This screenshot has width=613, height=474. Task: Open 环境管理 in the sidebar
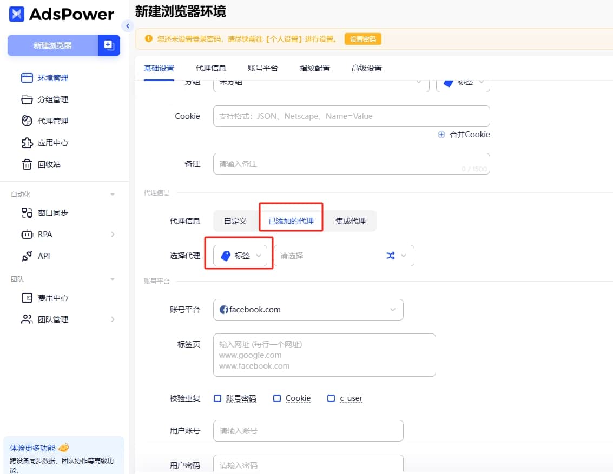[53, 78]
